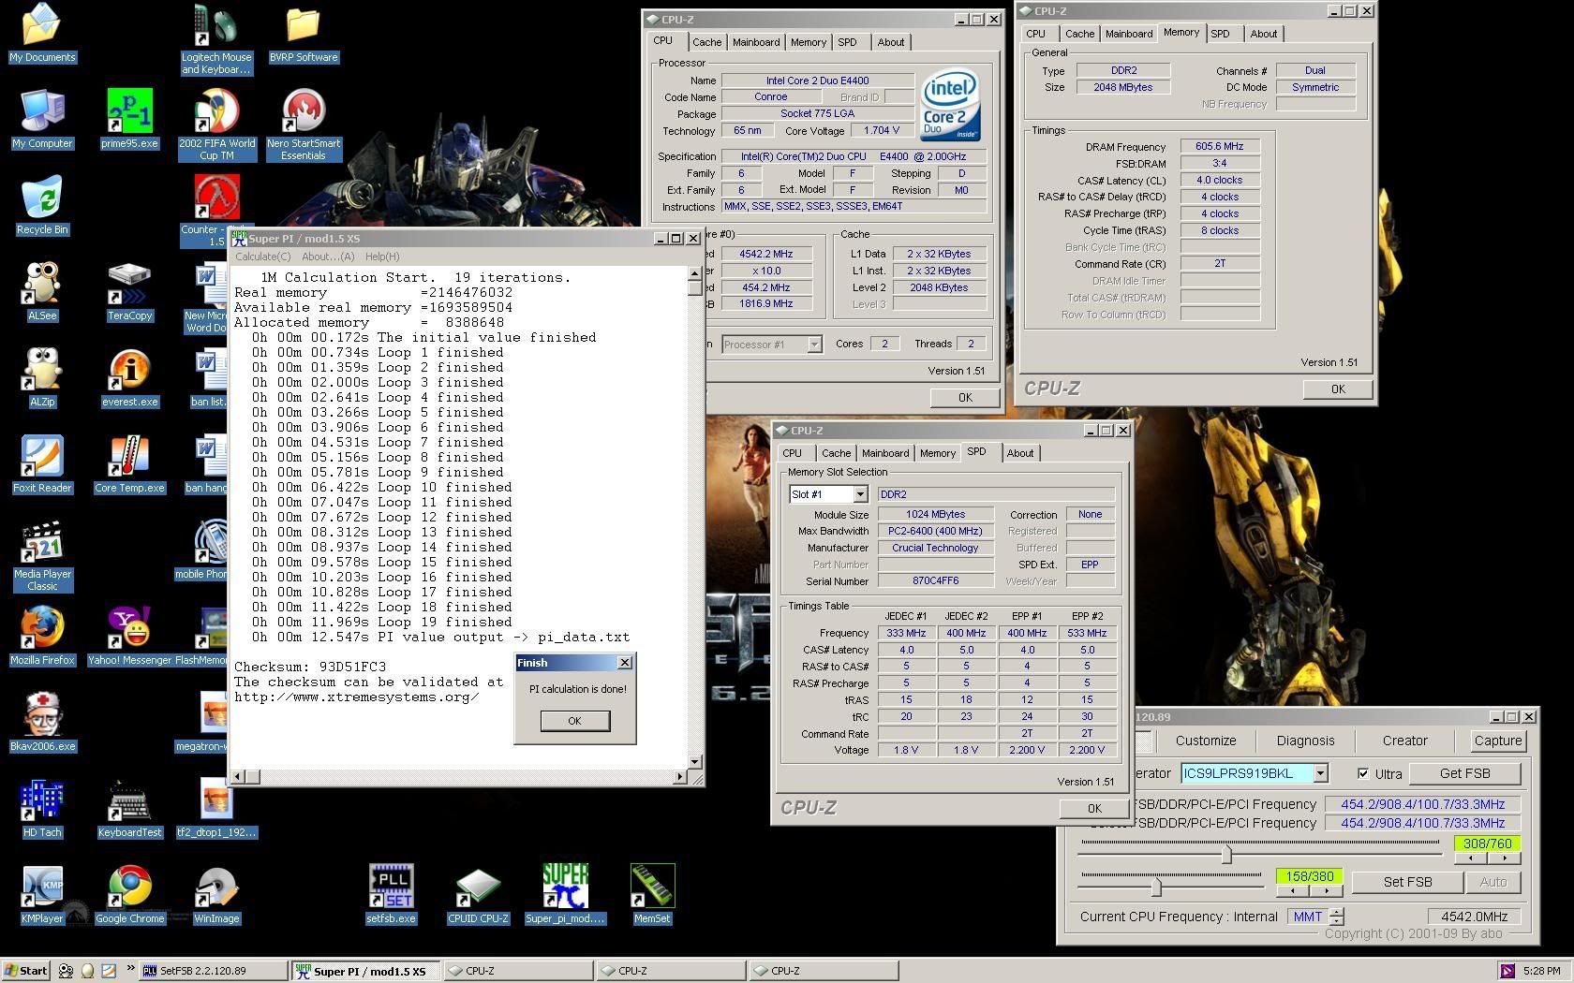Open the Super_pi_mod desktop icon
The image size is (1574, 983).
pyautogui.click(x=565, y=895)
